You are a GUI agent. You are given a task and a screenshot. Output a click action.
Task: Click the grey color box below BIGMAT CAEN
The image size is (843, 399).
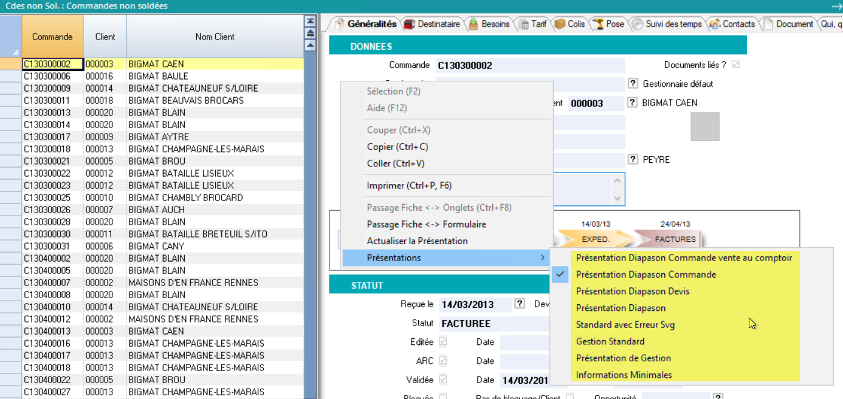705,126
